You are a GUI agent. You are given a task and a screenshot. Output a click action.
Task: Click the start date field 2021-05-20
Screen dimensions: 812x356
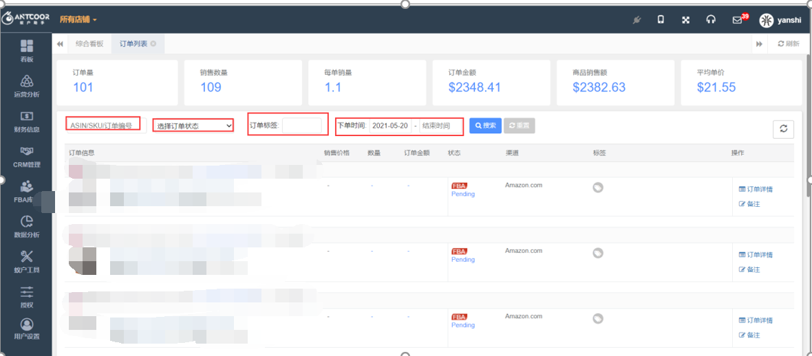390,126
